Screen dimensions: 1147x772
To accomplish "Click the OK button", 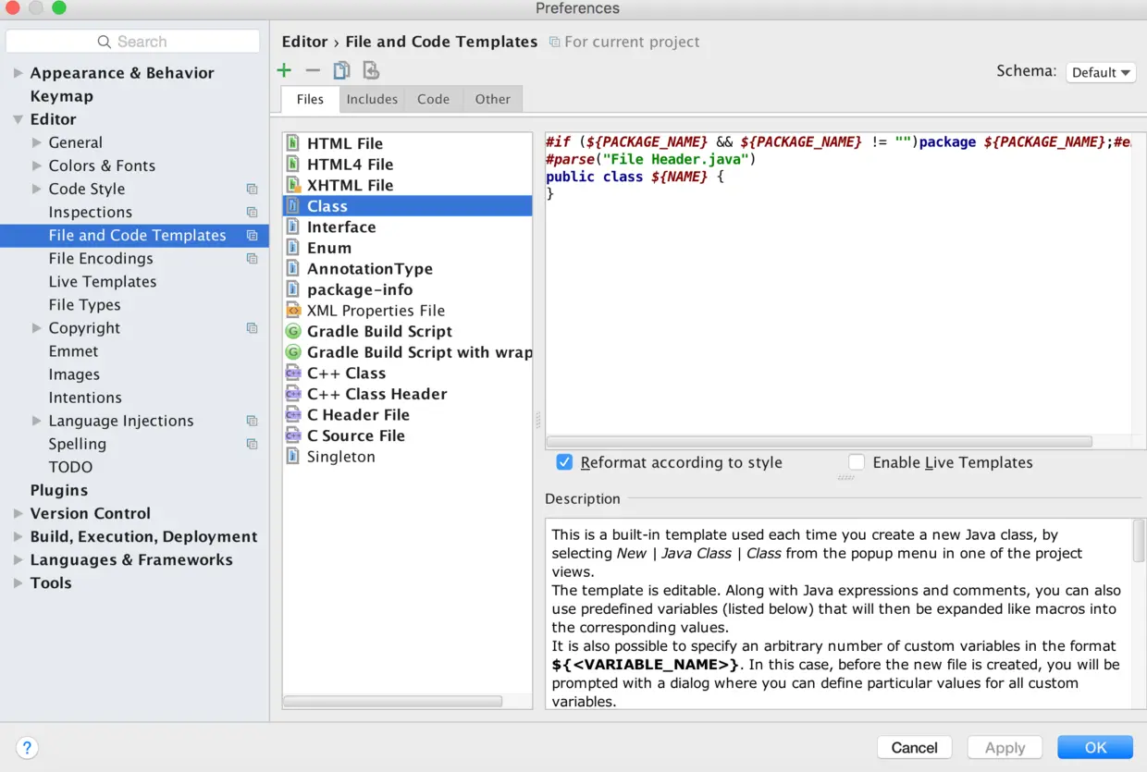I will coord(1095,747).
